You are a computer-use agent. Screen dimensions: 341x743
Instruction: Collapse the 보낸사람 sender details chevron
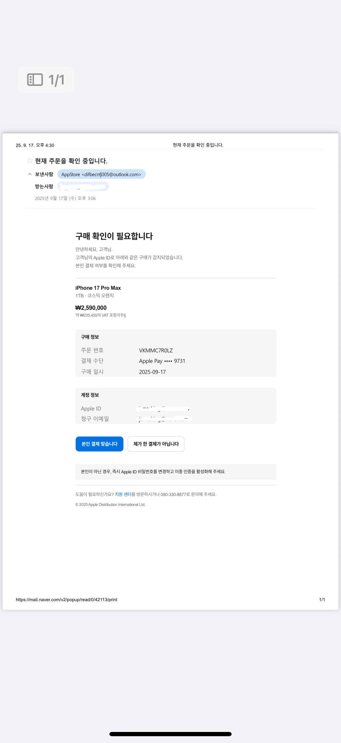tap(30, 174)
